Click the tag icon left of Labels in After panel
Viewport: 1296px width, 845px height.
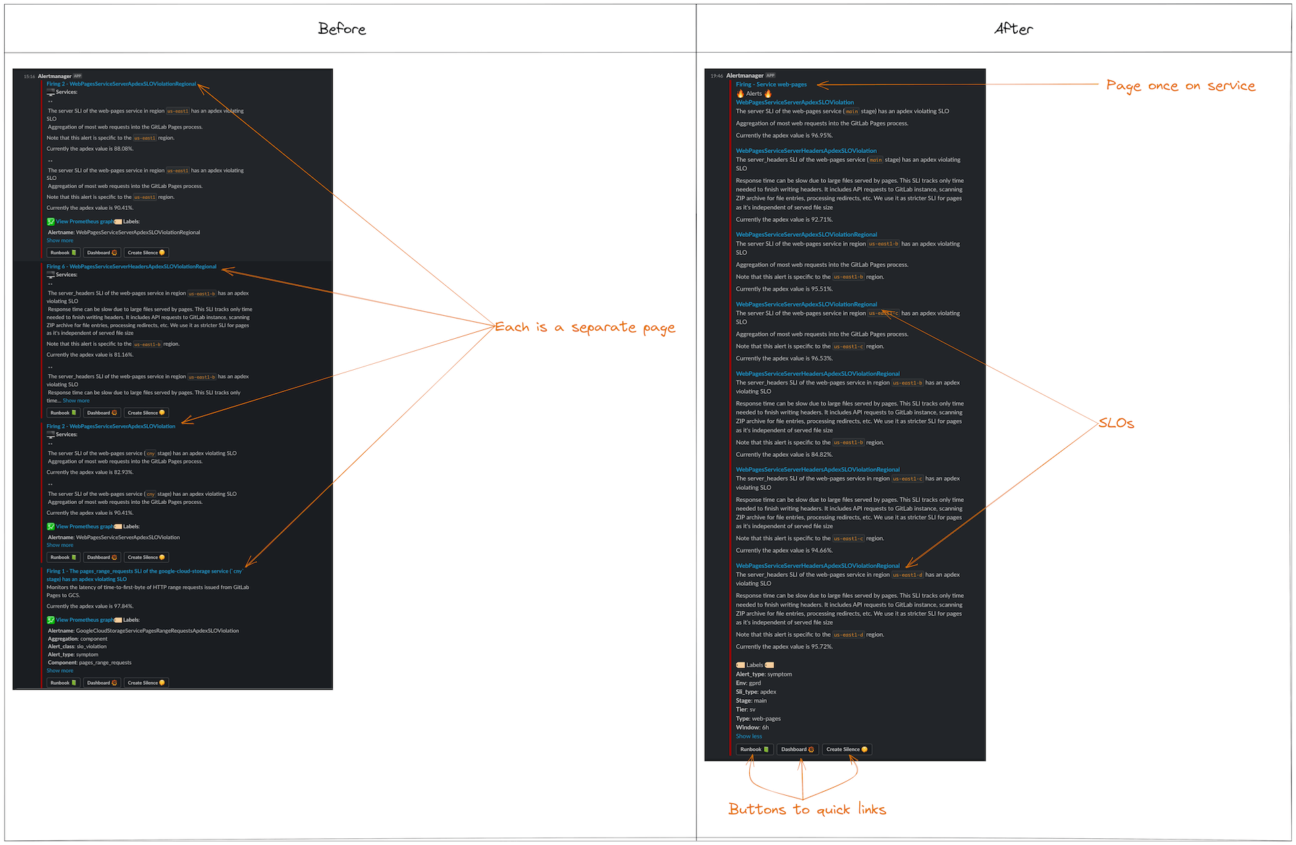click(740, 665)
